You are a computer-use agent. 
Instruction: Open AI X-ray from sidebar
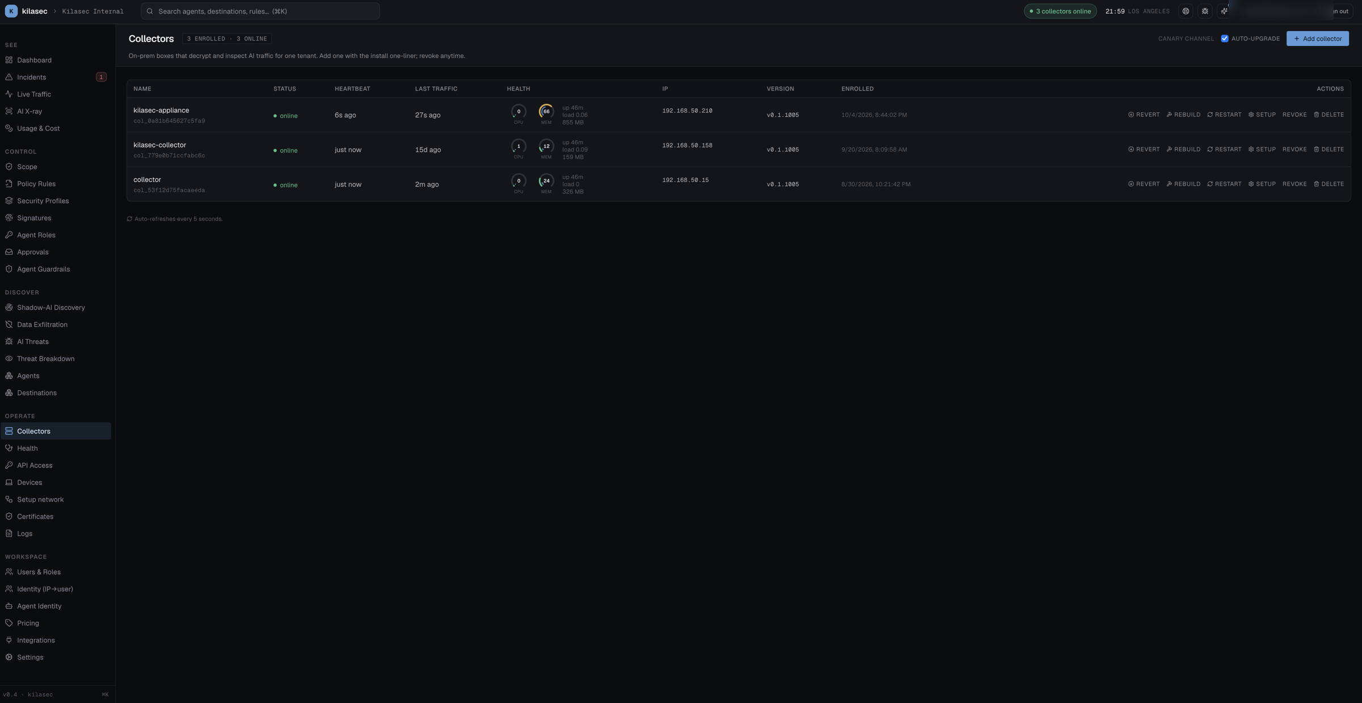[56, 111]
